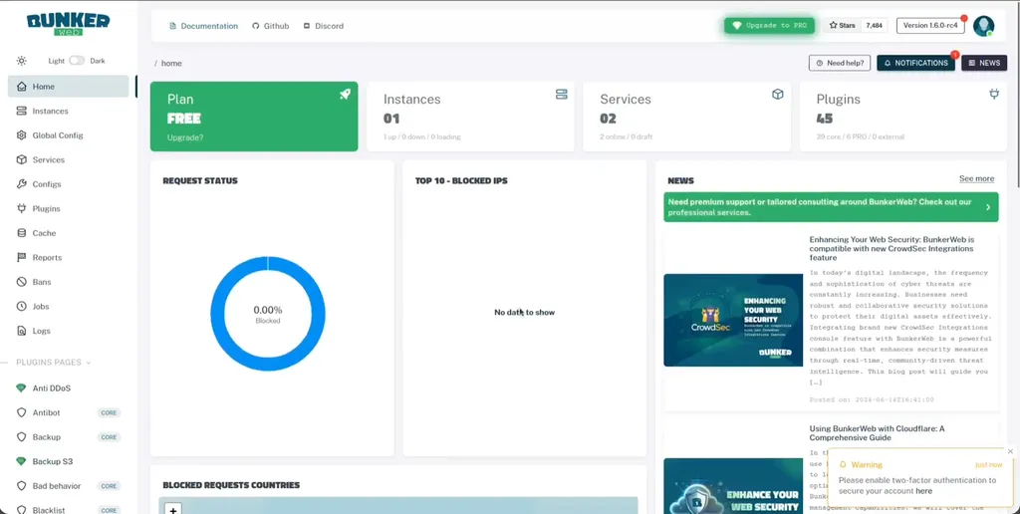
Task: Click the Logs file-search icon
Action: 22,331
